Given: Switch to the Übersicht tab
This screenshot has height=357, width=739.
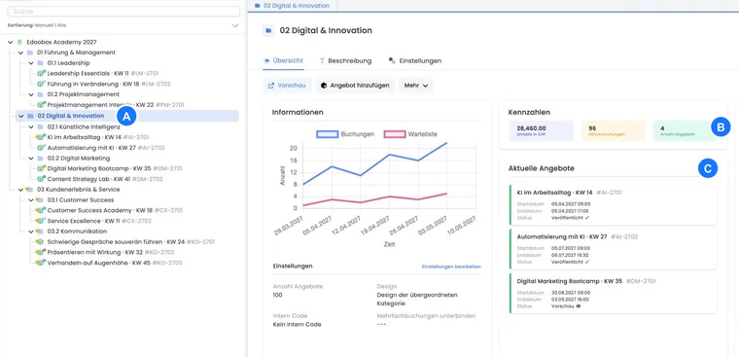Looking at the screenshot, I should [283, 61].
